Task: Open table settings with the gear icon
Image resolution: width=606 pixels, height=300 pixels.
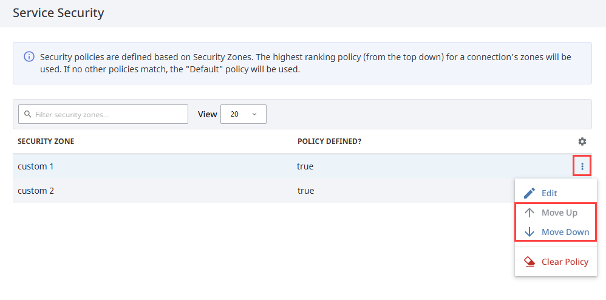Action: tap(582, 141)
